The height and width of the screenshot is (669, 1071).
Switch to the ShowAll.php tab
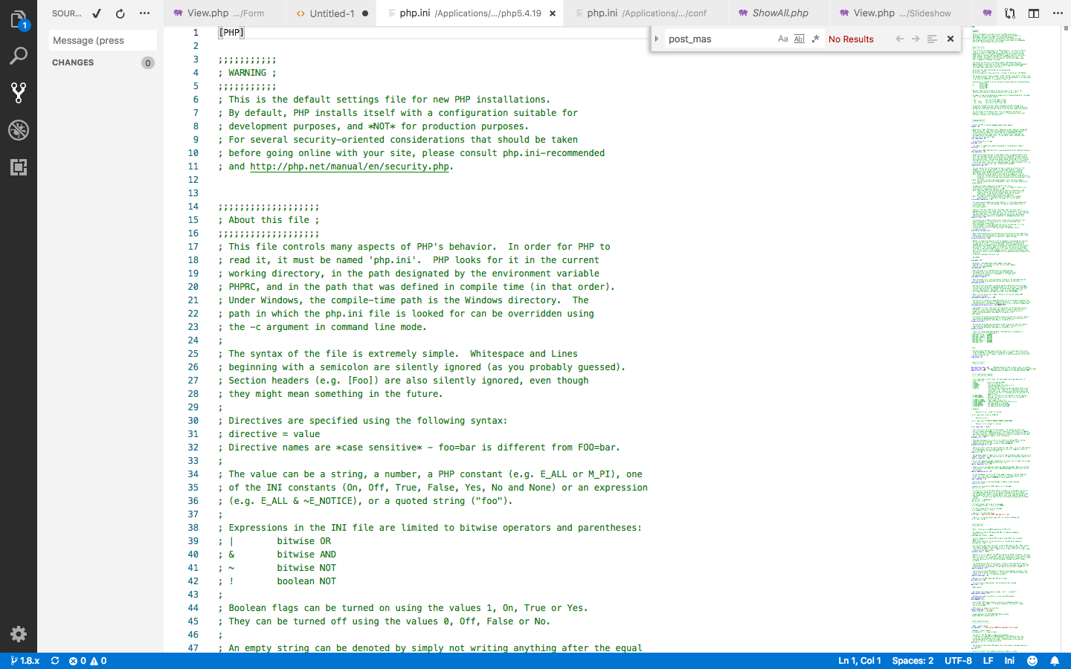point(780,13)
